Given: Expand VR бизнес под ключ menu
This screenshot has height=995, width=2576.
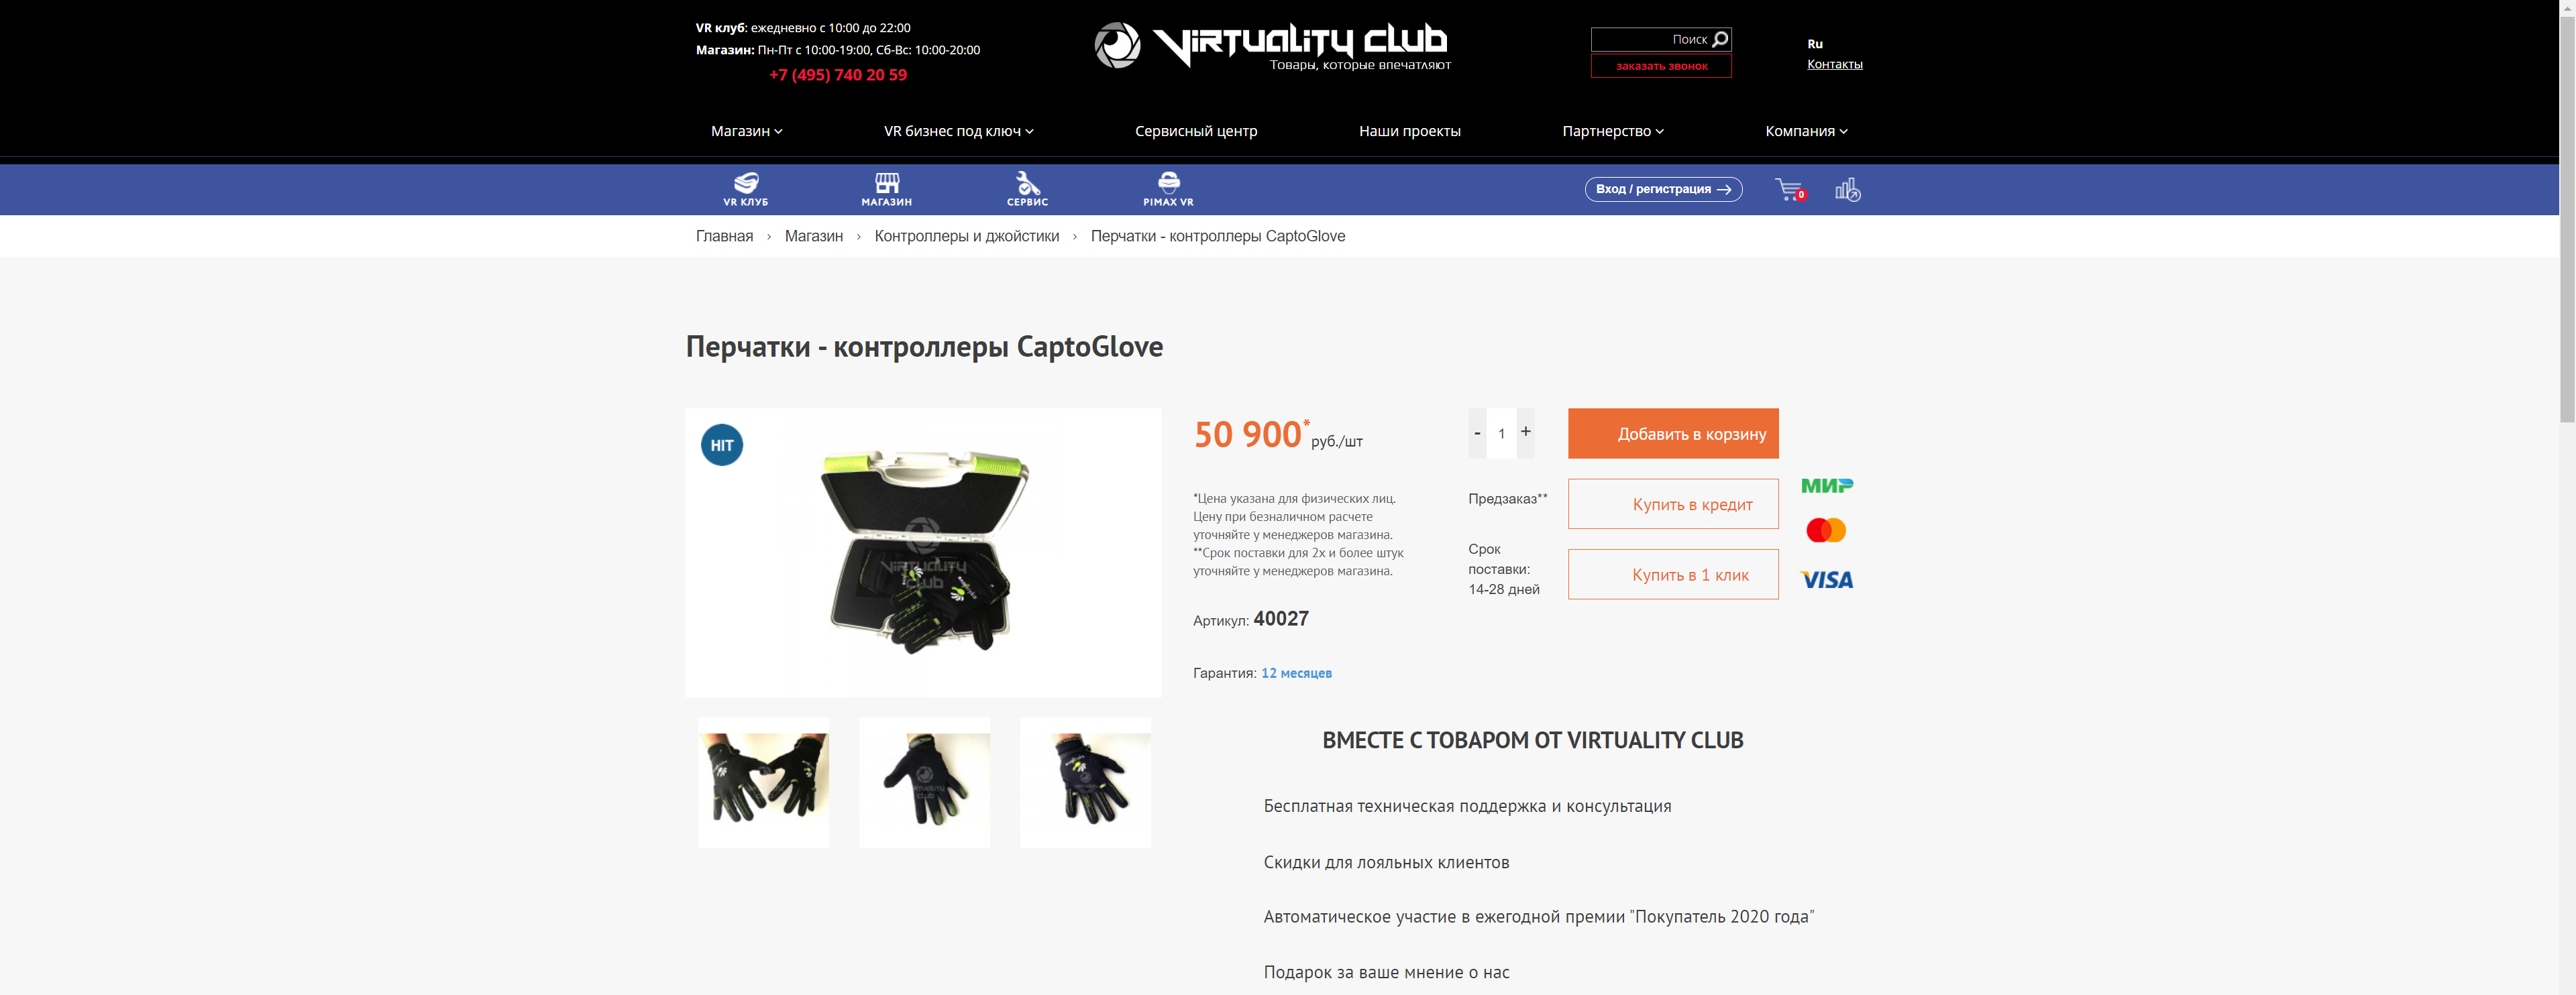Looking at the screenshot, I should 958,131.
